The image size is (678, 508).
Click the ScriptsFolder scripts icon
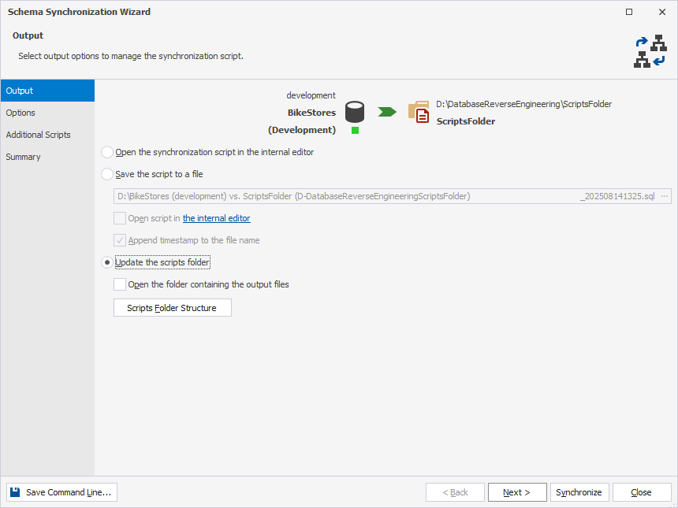(x=419, y=112)
